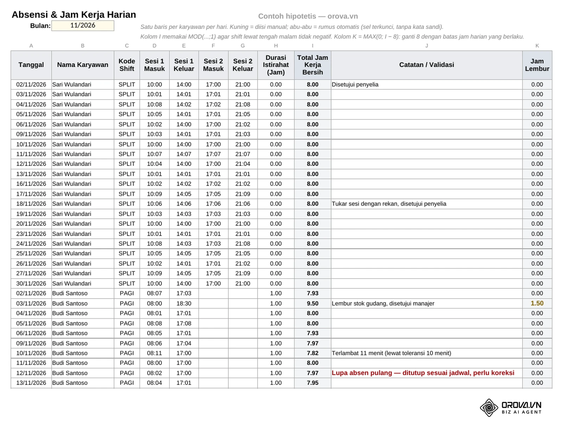Click the Tanggal header cell

click(x=31, y=65)
